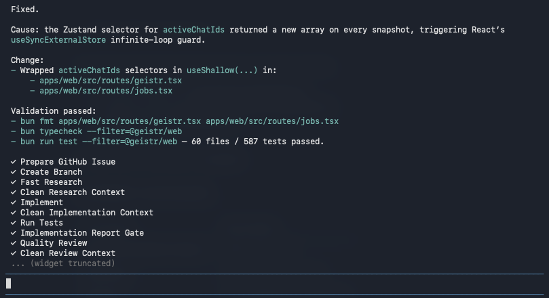Click the bun fmt command line
The height and width of the screenshot is (298, 549).
(179, 121)
